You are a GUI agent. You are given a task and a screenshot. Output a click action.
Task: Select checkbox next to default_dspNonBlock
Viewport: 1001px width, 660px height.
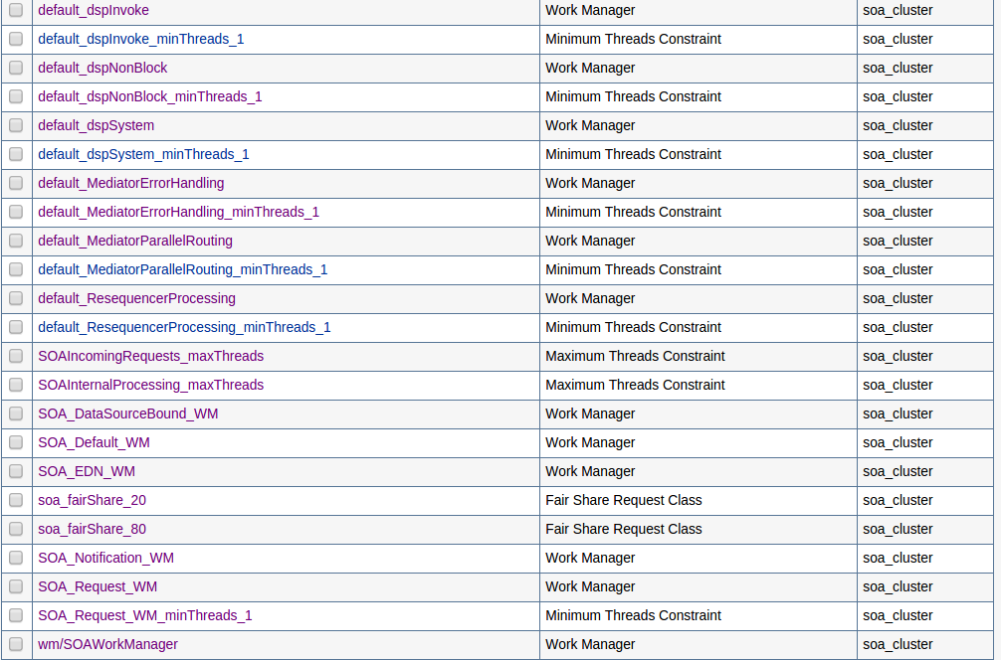[16, 68]
